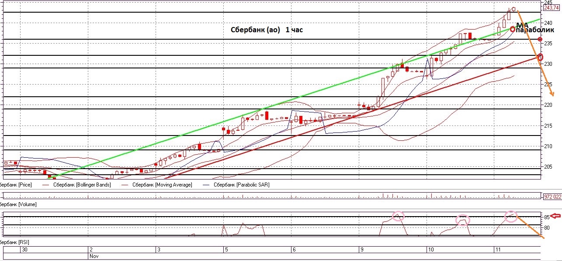The height and width of the screenshot is (261, 562).
Task: Click the 235 price axis label
Action: [548, 43]
